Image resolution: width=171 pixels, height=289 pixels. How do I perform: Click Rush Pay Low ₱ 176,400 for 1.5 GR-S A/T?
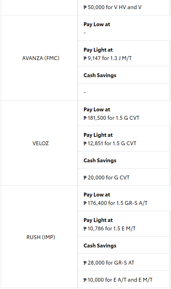coord(116,203)
